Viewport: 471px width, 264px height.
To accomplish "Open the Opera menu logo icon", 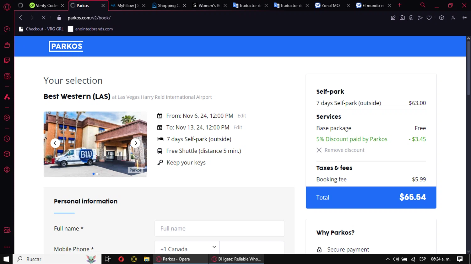I will tap(7, 7).
